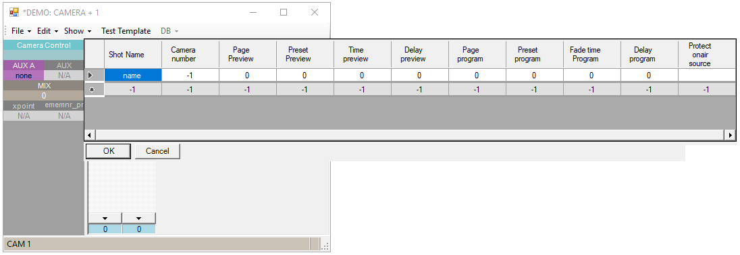This screenshot has width=740, height=255.
Task: Select the AUX A none cell
Action: [23, 76]
